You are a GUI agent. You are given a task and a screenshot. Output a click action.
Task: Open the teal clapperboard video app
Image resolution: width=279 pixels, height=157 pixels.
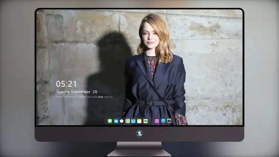(133, 121)
